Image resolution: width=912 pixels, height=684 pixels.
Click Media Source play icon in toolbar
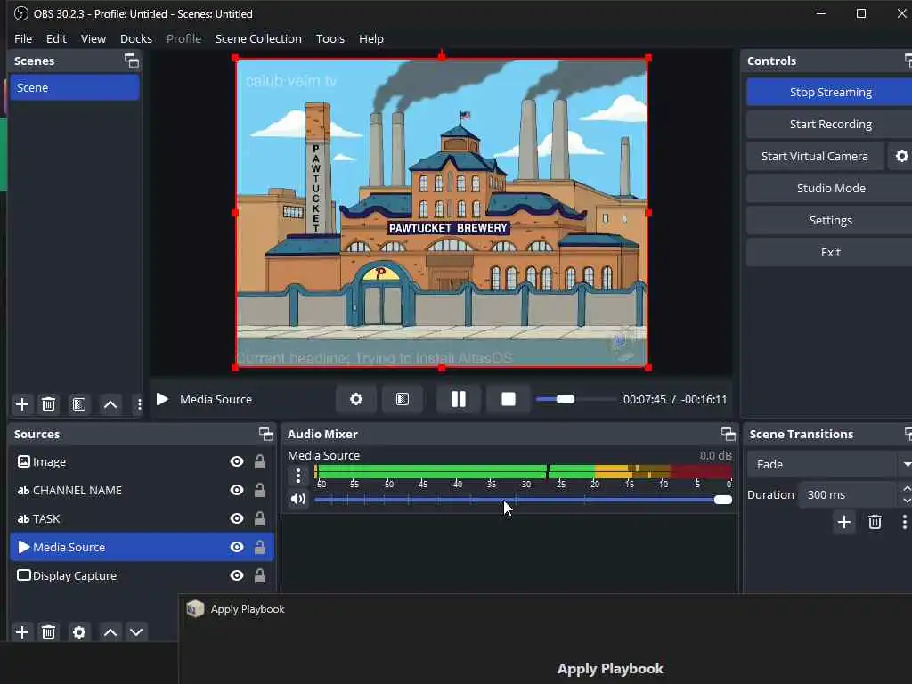click(162, 399)
